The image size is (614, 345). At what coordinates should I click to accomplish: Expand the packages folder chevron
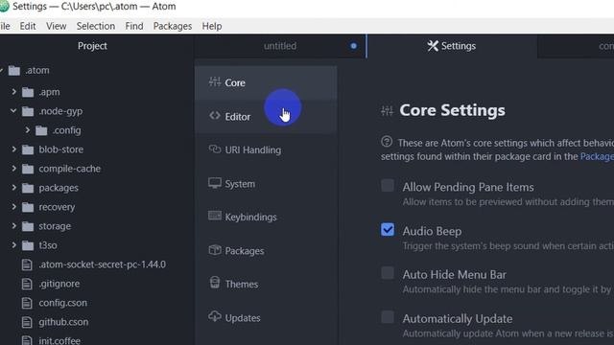(14, 188)
